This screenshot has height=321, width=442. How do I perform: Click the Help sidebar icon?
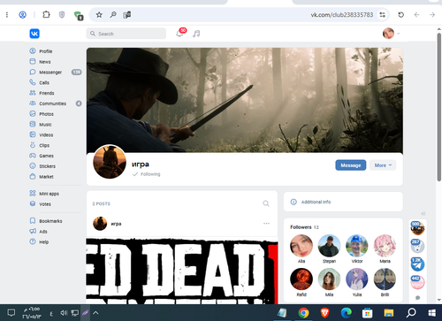point(33,241)
